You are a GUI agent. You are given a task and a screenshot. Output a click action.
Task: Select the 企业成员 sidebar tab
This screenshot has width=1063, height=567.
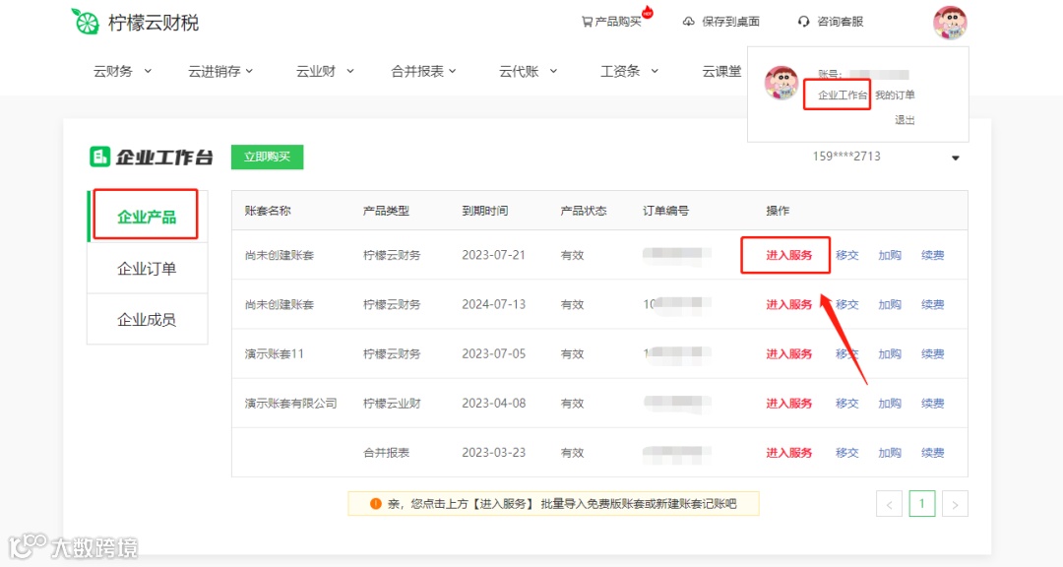147,320
